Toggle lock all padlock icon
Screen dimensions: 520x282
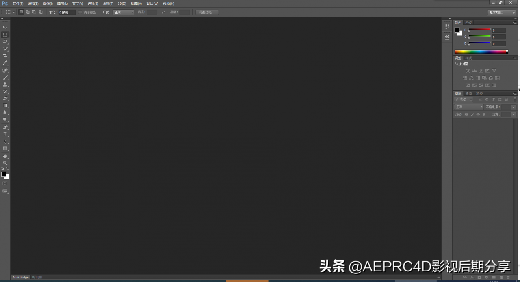484,115
